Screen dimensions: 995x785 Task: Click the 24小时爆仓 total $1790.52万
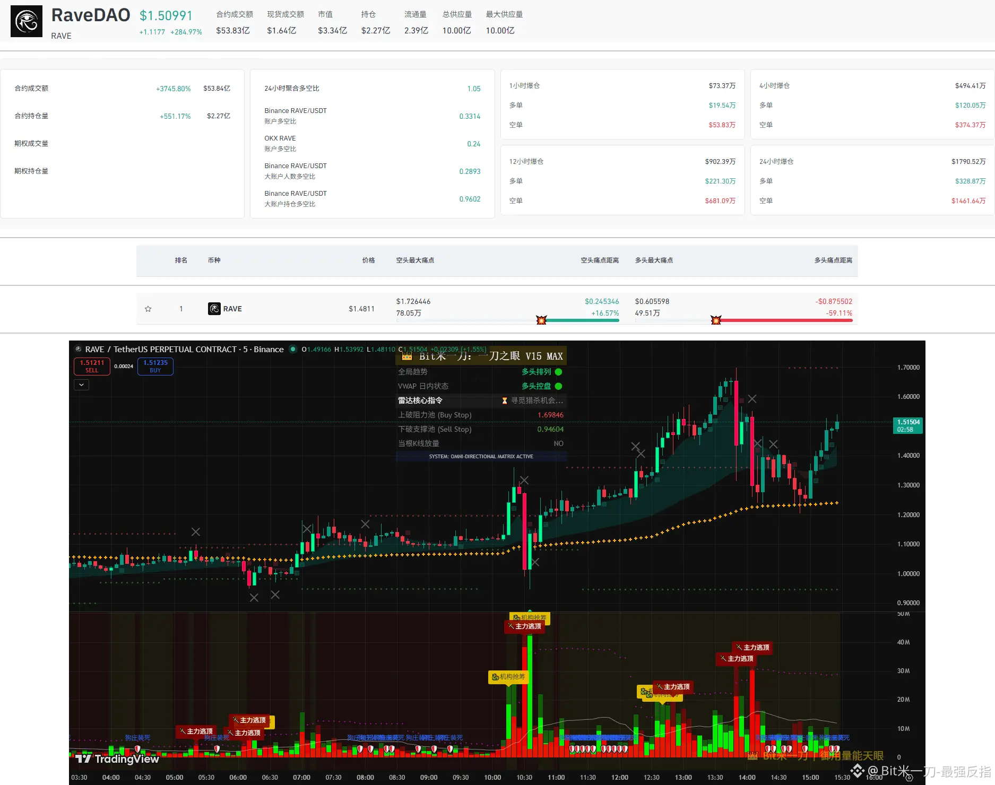coord(968,162)
